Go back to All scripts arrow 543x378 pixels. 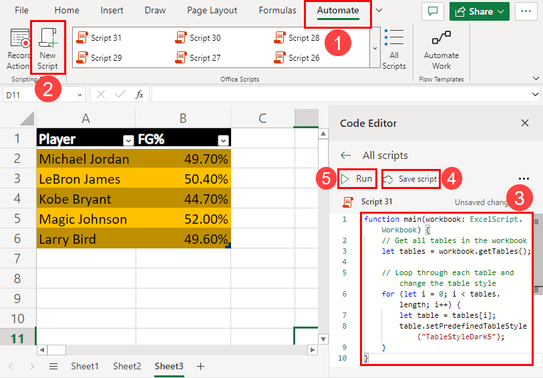[345, 156]
